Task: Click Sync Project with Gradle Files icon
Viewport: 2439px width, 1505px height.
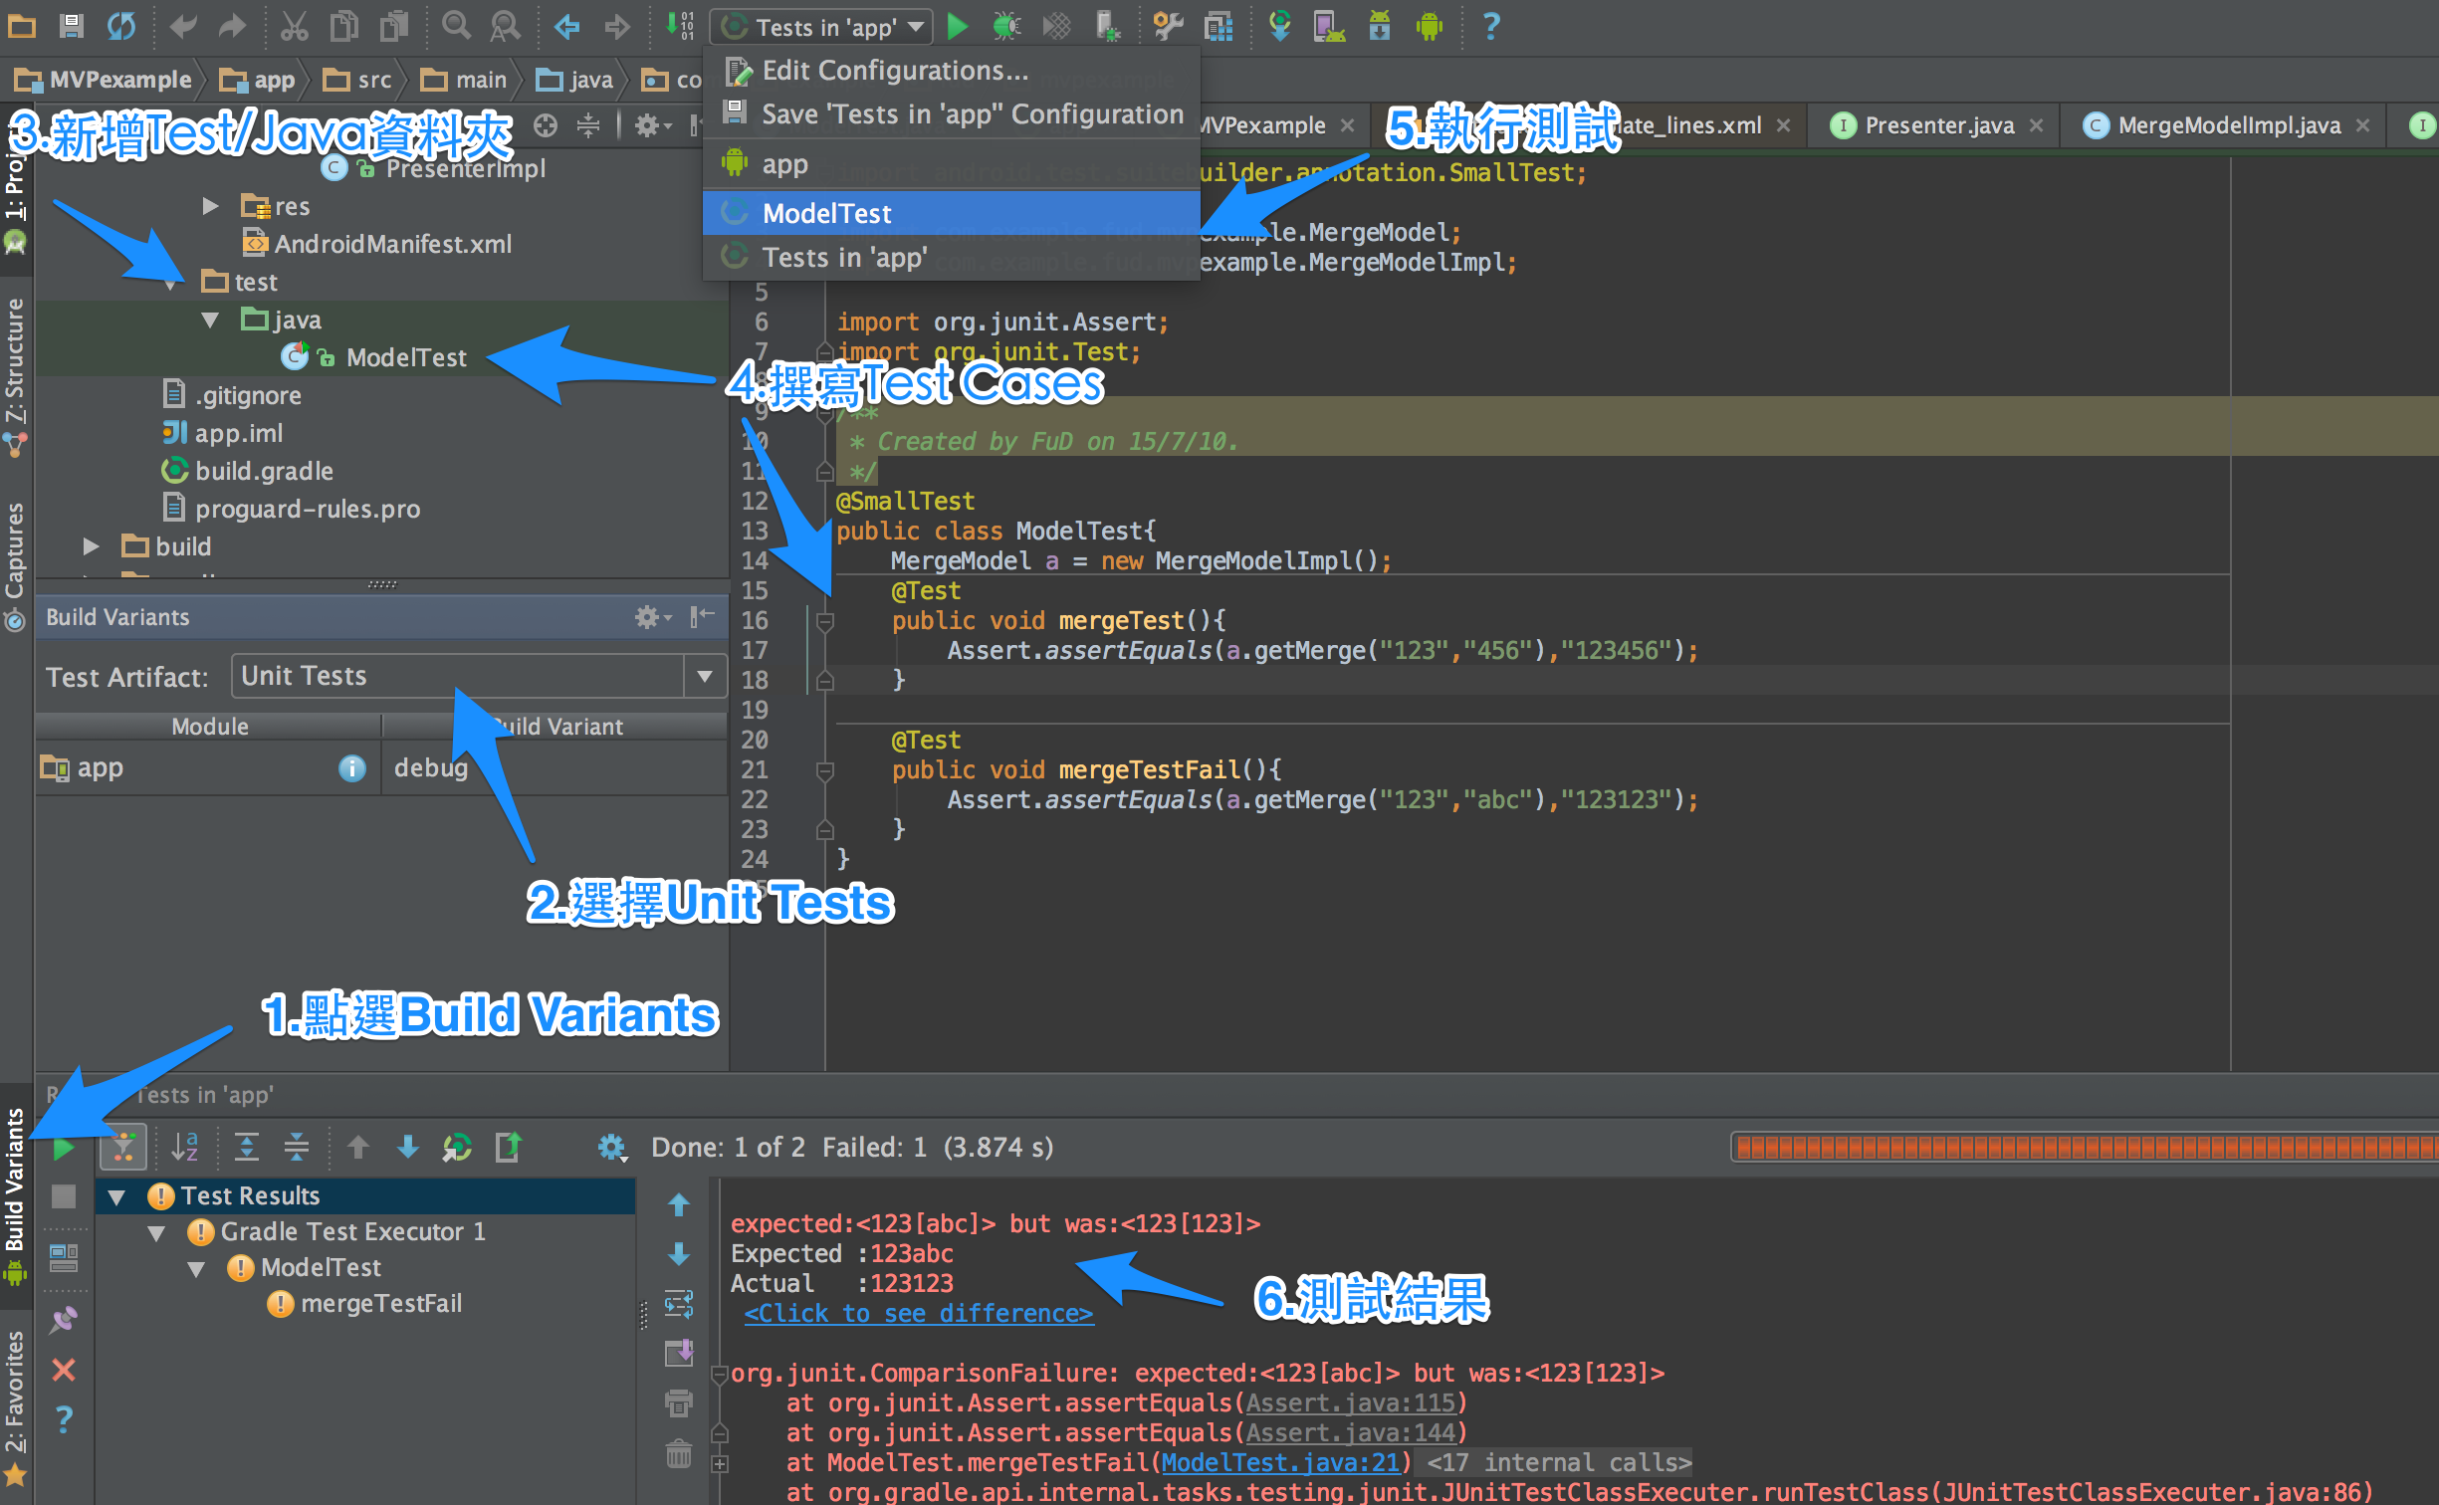Action: (1279, 27)
